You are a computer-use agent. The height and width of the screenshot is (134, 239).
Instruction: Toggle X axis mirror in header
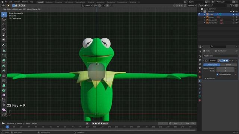177,6
